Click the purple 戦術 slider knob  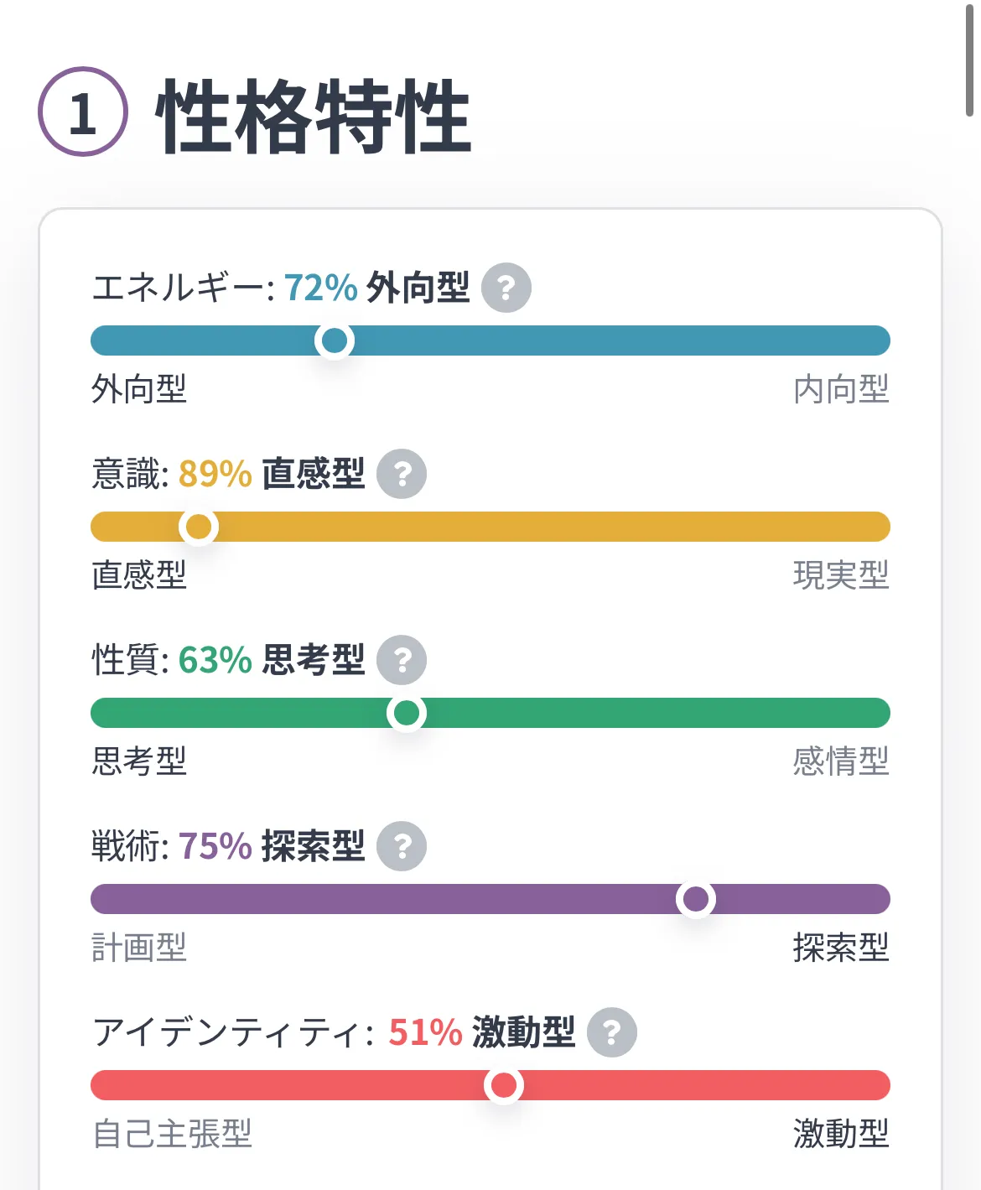pos(696,899)
